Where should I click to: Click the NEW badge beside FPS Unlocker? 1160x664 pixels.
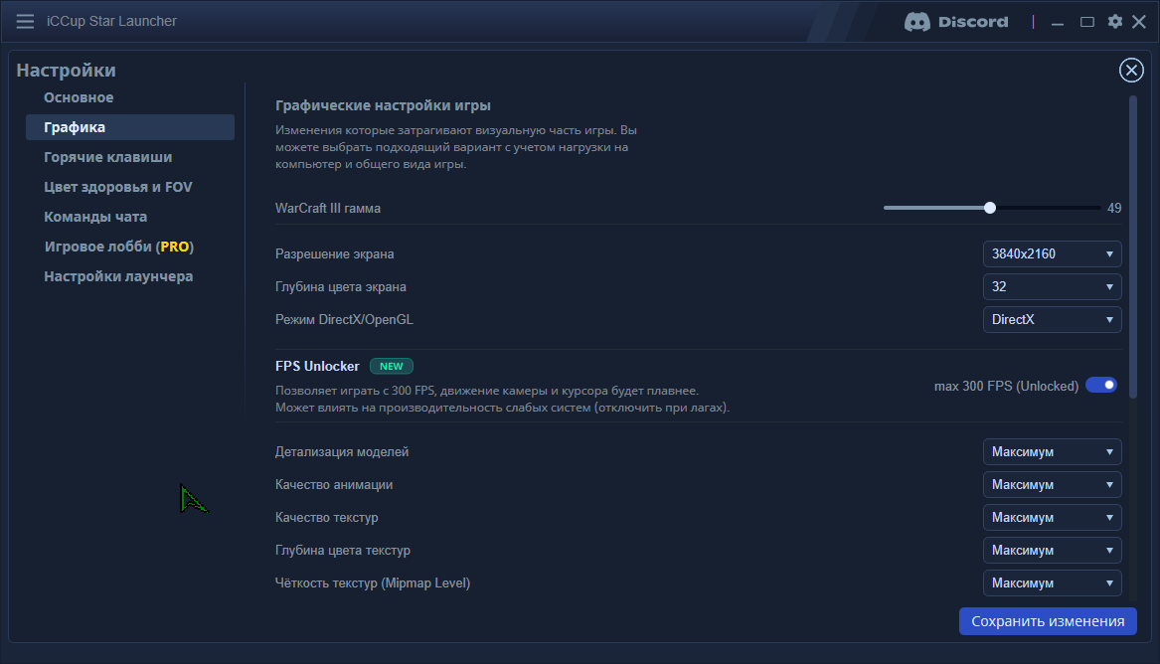click(x=392, y=366)
